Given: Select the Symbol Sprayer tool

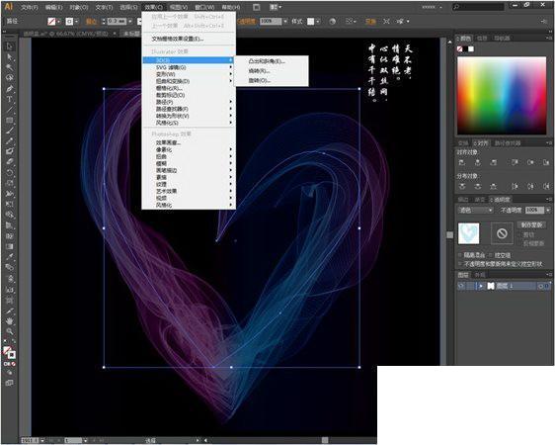Looking at the screenshot, I should point(9,279).
